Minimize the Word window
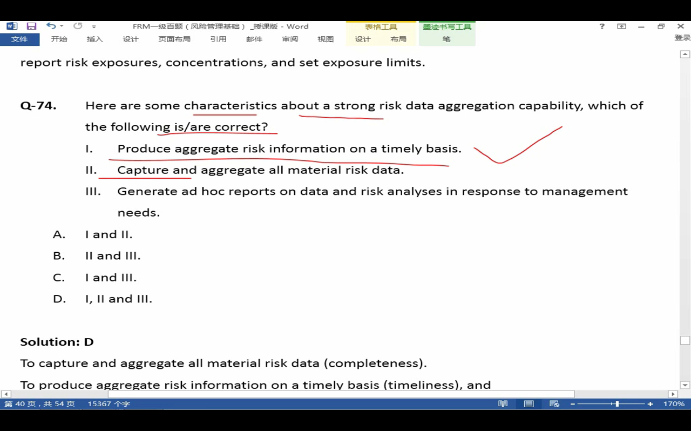 (x=641, y=26)
